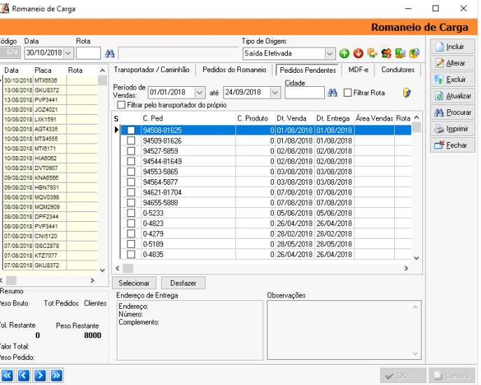The height and width of the screenshot is (385, 481).
Task: Select the row with plate GKU8372 dated 13/08/2018
Action: coord(50,90)
